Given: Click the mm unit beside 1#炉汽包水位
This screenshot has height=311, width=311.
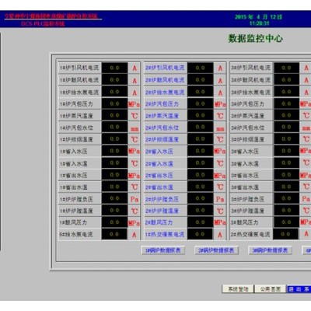Looking at the screenshot, I should coord(135,129).
